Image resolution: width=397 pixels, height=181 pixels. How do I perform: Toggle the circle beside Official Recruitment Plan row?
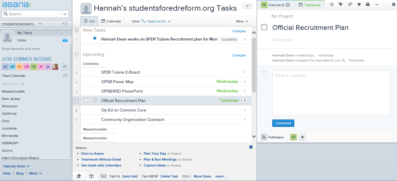tap(95, 100)
